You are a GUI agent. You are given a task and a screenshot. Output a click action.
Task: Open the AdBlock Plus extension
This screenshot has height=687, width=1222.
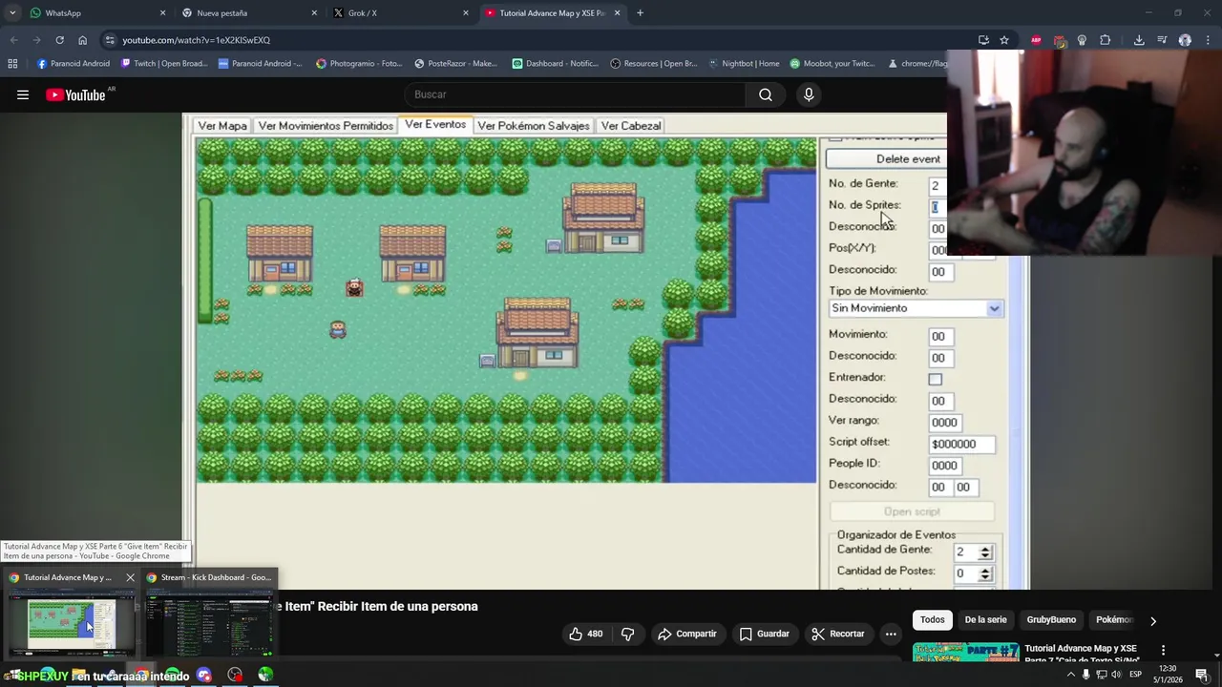pos(1036,40)
